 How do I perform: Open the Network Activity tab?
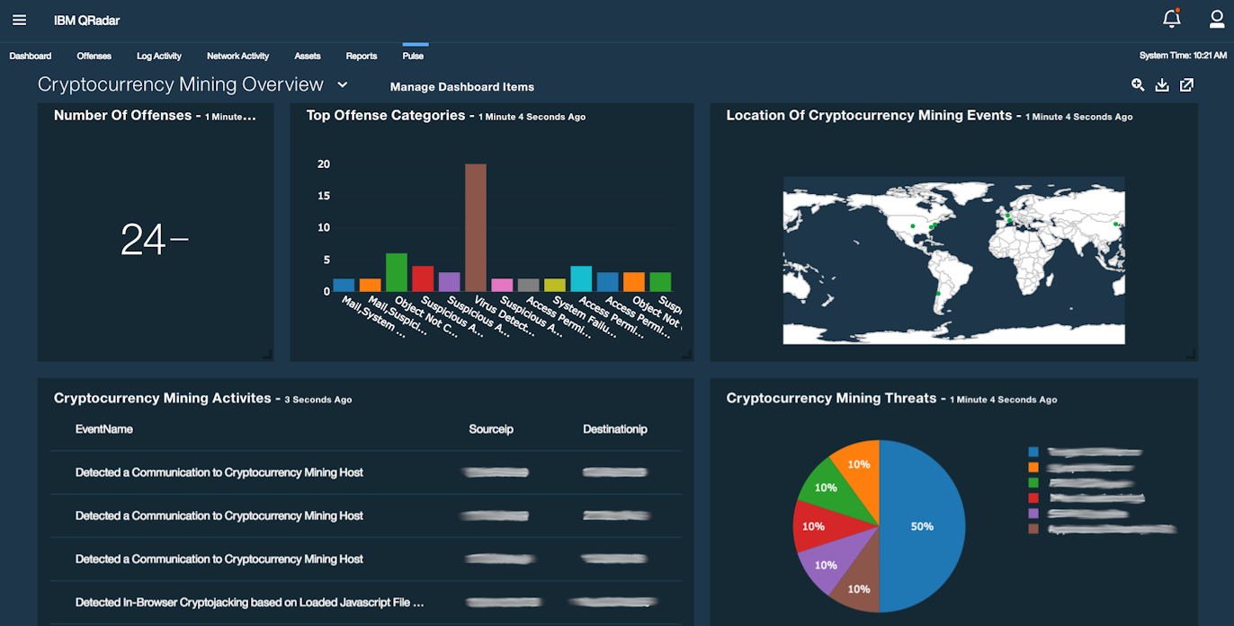[237, 56]
